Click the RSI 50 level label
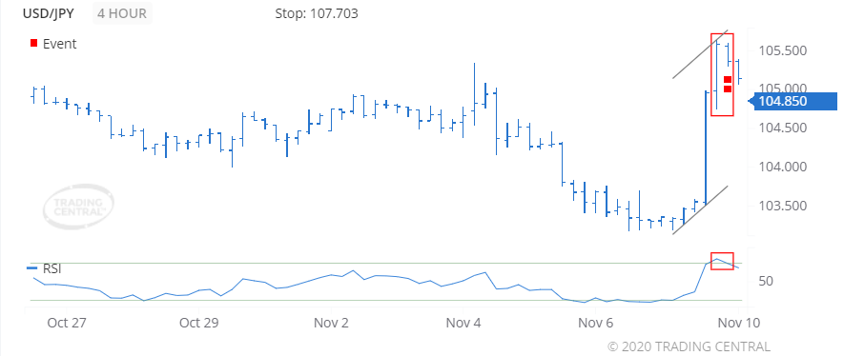The width and height of the screenshot is (844, 356). click(768, 282)
